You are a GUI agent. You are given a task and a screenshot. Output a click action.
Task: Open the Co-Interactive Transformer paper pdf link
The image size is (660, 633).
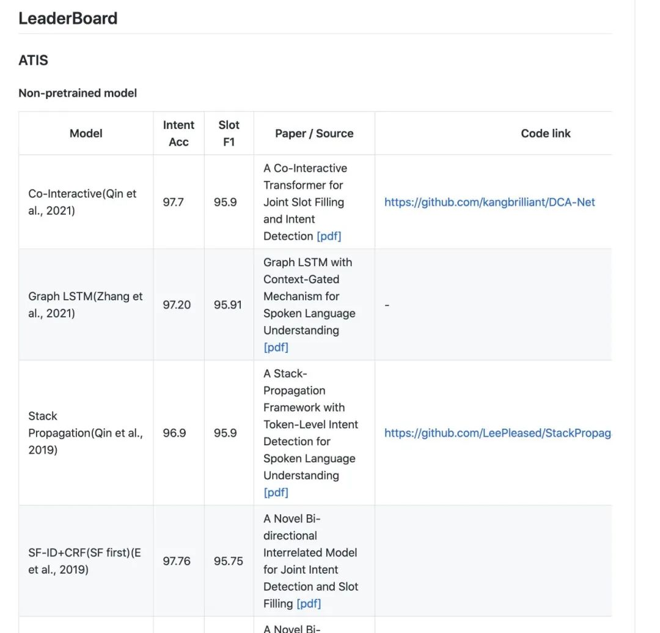[329, 236]
